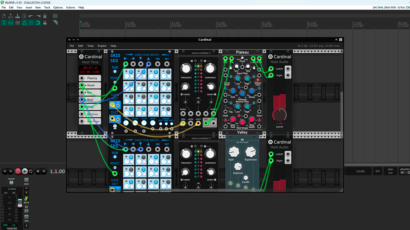Click the Undo arrow icon
This screenshot has height=230, width=410.
click(x=31, y=16)
